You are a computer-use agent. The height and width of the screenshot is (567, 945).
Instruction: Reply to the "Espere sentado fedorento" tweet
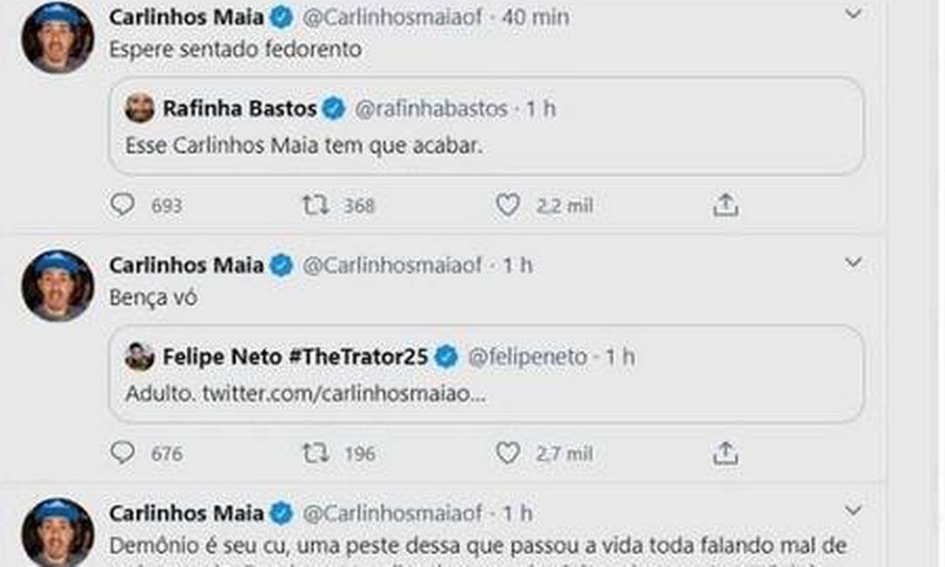click(123, 205)
